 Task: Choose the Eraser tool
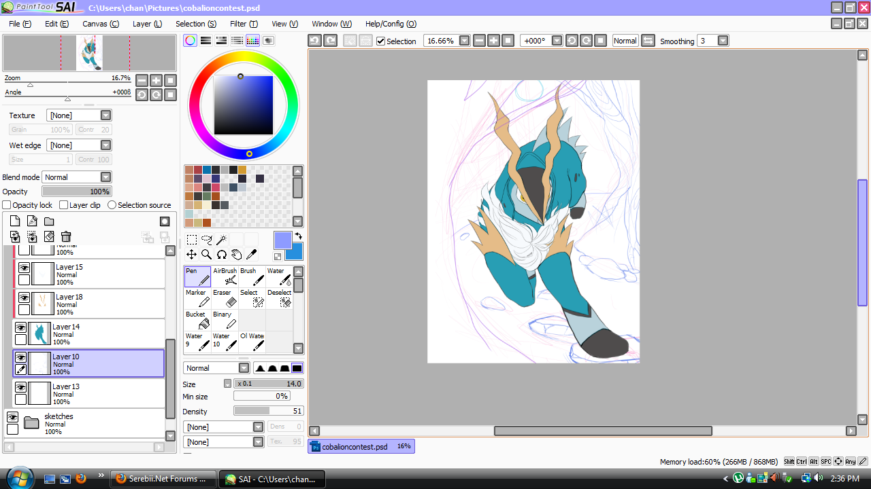[225, 298]
